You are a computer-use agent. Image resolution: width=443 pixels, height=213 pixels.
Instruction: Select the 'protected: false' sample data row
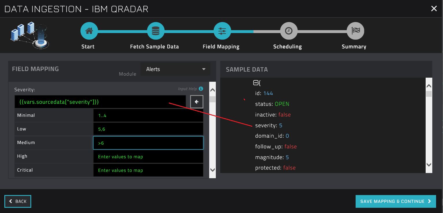(275, 168)
